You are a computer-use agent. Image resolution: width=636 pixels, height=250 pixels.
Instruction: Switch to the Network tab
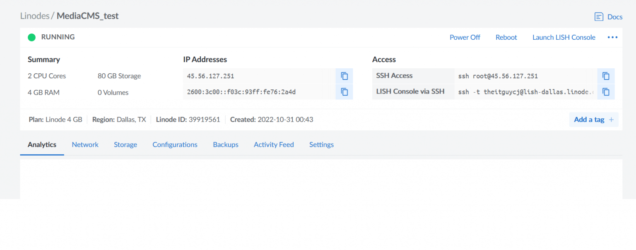85,144
